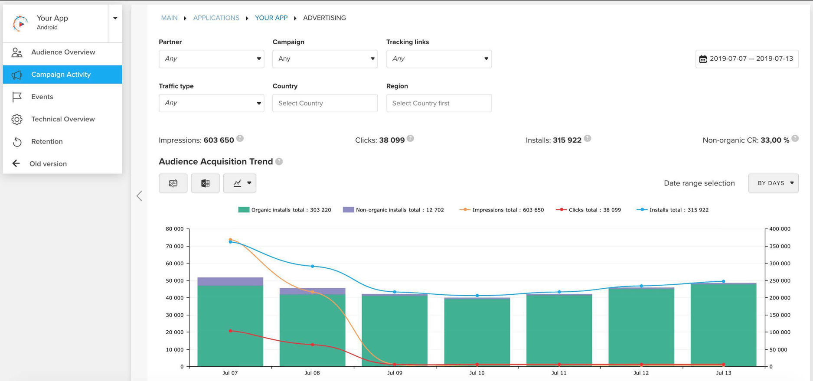
Task: Toggle Impressions total legend series
Action: (501, 210)
